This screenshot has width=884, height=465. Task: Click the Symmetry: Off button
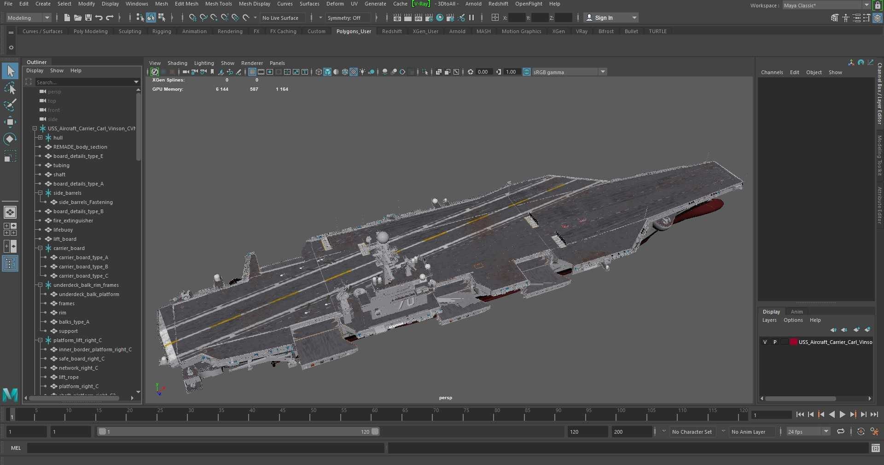coord(347,17)
